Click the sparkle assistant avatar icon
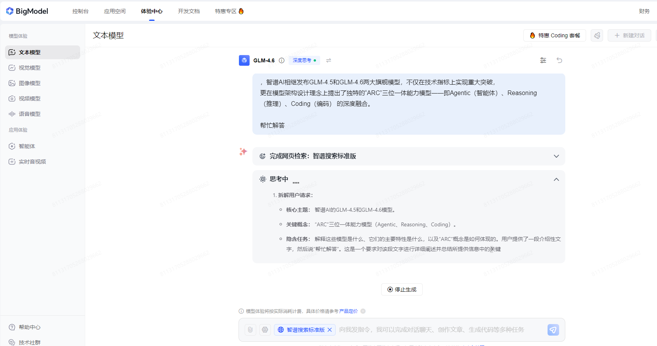 (243, 152)
